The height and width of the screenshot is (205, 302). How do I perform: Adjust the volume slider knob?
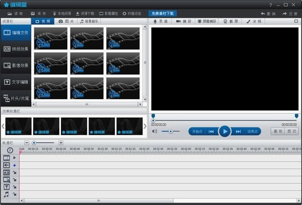pos(171,131)
